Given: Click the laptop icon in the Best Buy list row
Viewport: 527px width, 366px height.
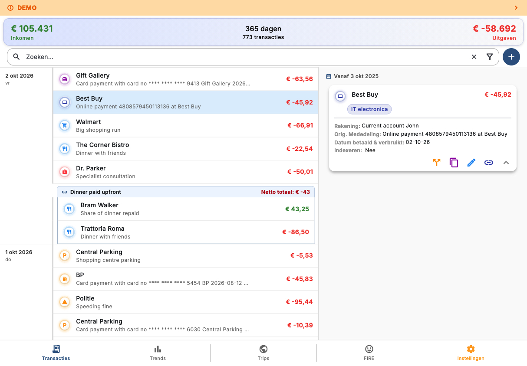Looking at the screenshot, I should pyautogui.click(x=65, y=102).
